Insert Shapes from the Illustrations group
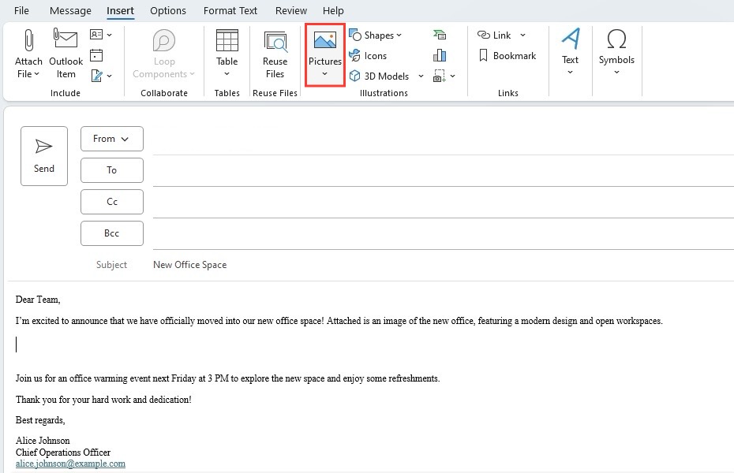This screenshot has width=734, height=473. point(376,35)
